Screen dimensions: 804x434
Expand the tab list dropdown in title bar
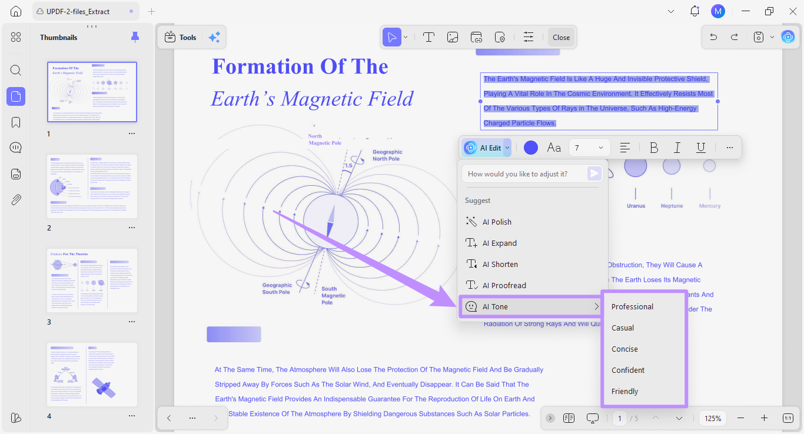tap(672, 11)
